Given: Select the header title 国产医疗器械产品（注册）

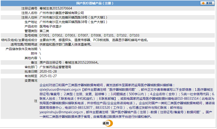Looking at the screenshot, I should 95,3.
